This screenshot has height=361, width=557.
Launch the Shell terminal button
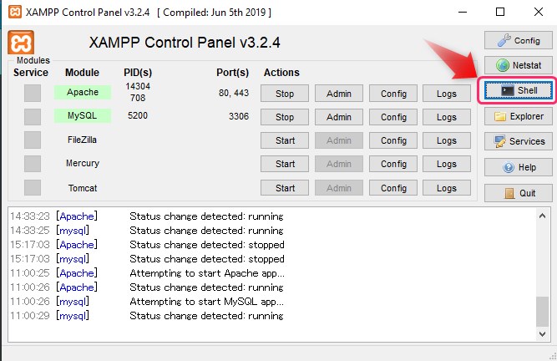[518, 91]
